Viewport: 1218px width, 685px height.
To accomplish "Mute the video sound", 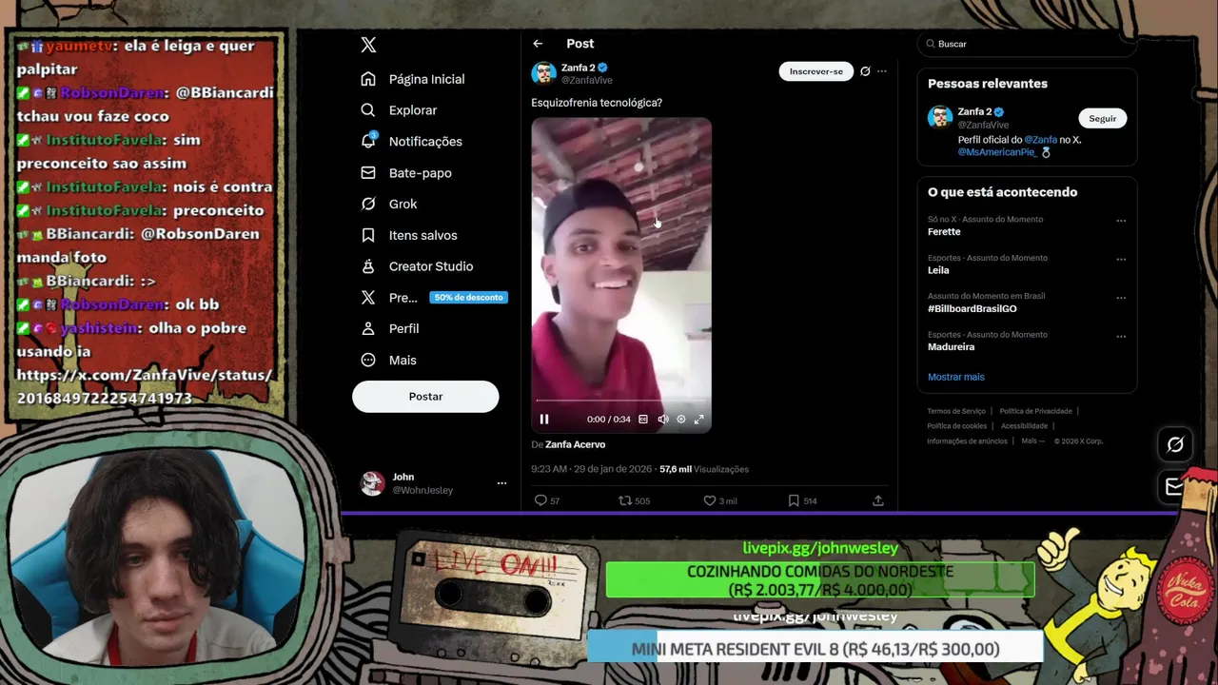I will pos(663,420).
